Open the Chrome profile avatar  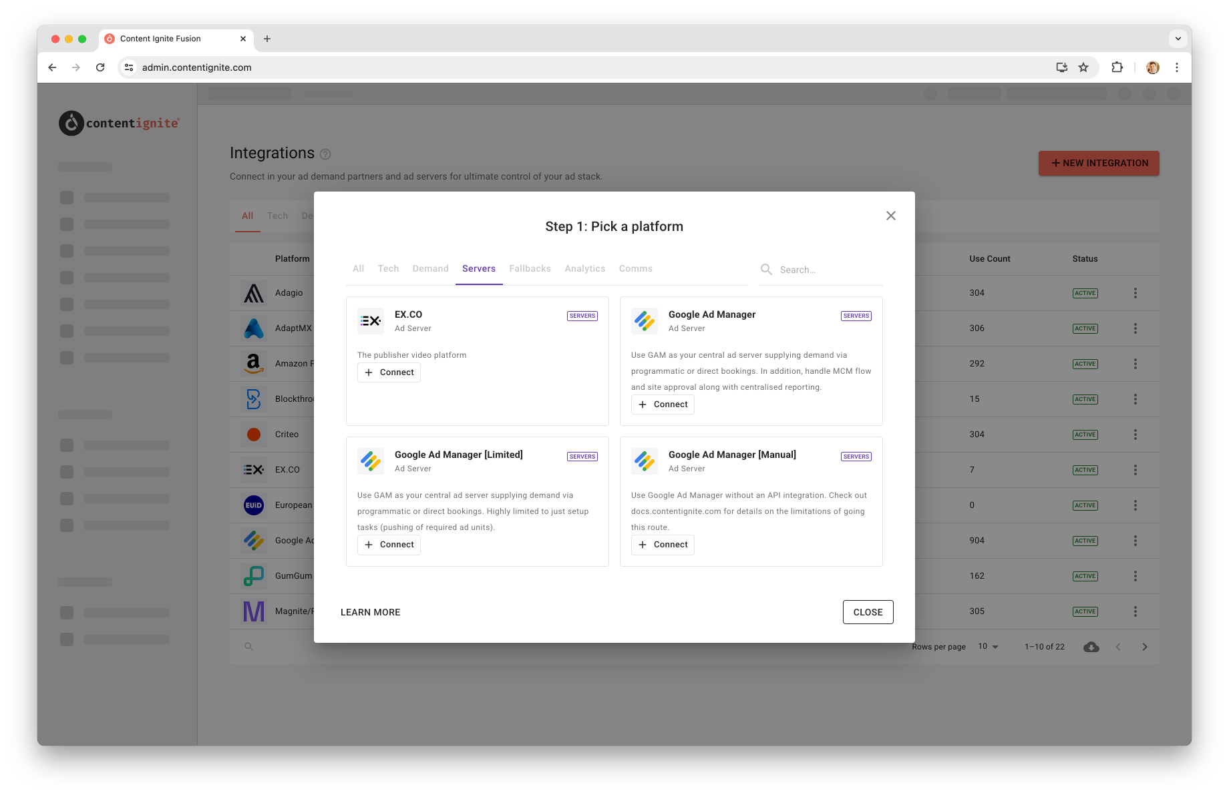(x=1153, y=67)
